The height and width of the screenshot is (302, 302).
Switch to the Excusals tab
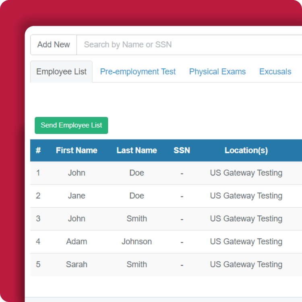pos(275,72)
